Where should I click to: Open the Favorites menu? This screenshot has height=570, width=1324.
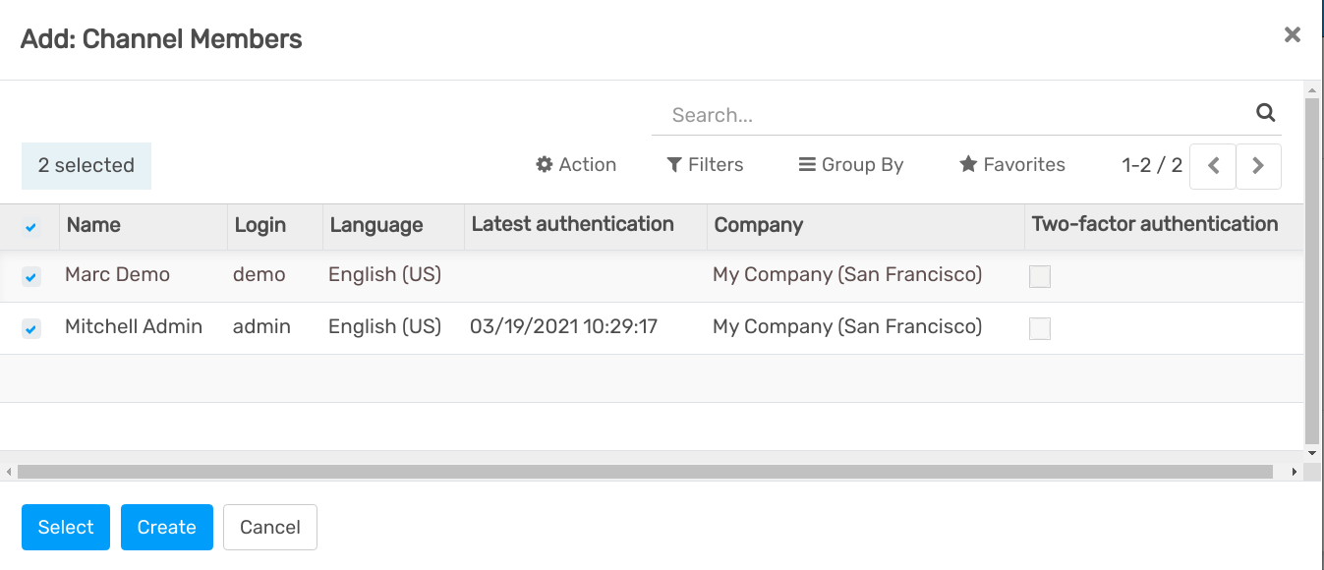point(1012,165)
